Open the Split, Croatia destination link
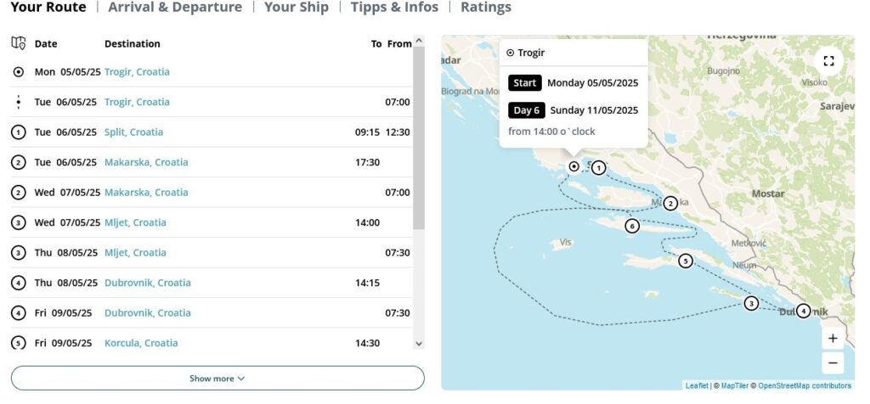This screenshot has height=404, width=870. (x=133, y=132)
